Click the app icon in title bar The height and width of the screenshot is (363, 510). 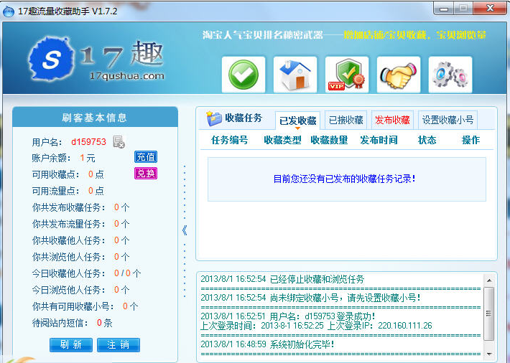(x=9, y=11)
